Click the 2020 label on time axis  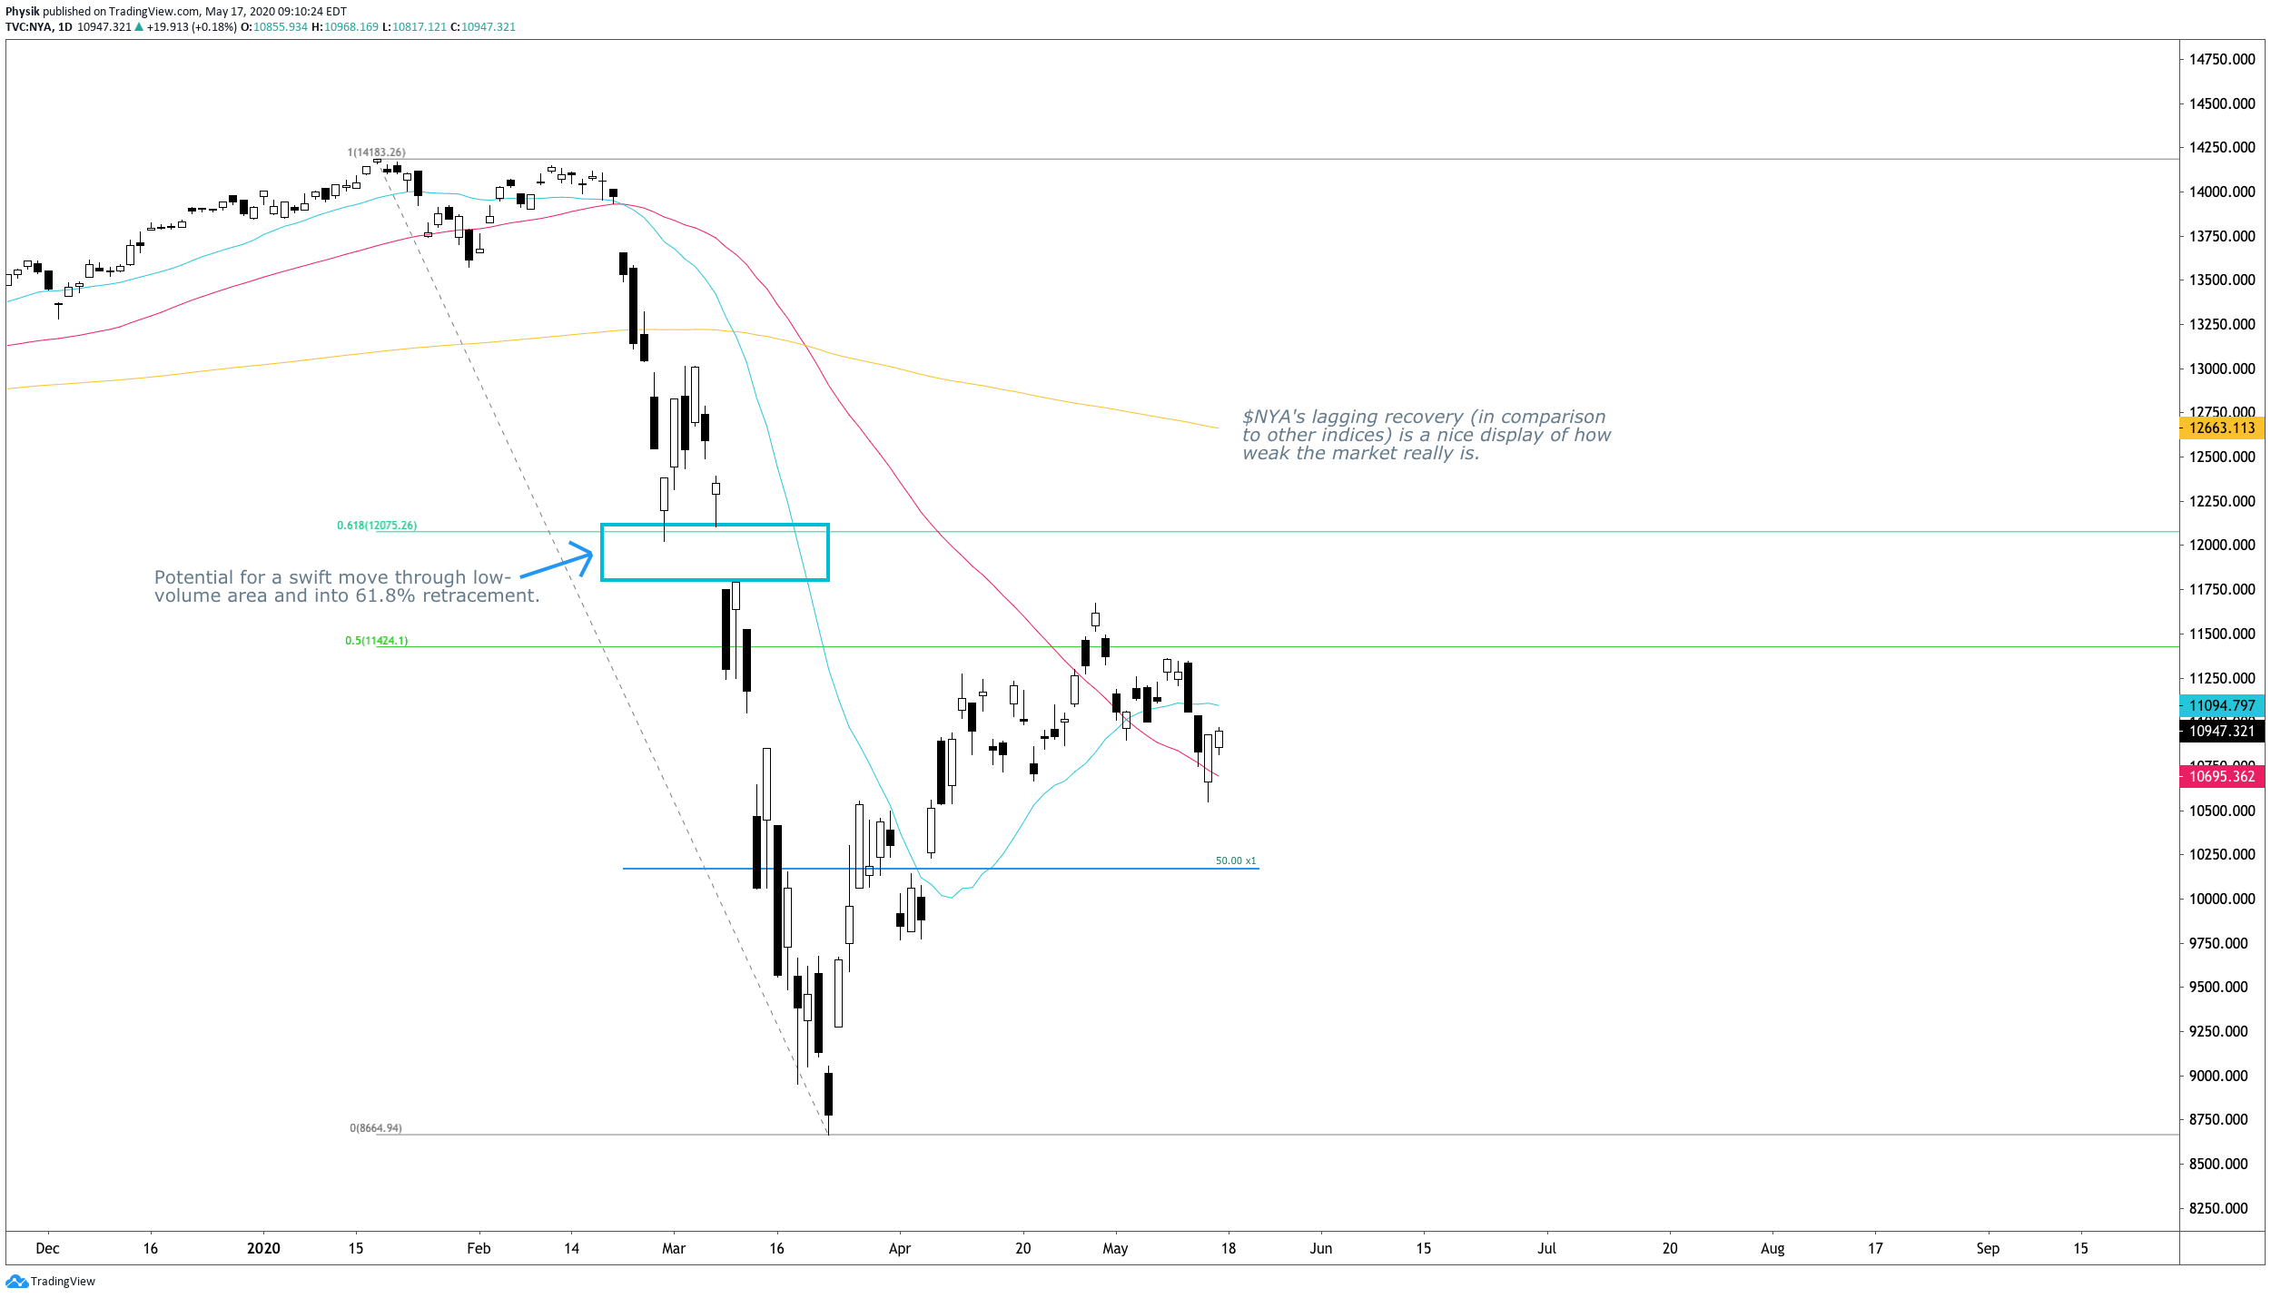pos(263,1248)
